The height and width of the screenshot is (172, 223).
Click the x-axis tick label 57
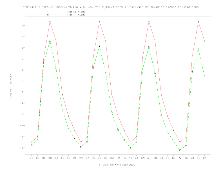149,158
